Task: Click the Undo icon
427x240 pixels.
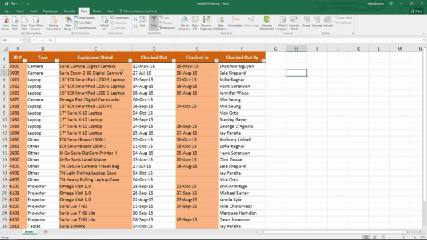Action: pos(13,3)
